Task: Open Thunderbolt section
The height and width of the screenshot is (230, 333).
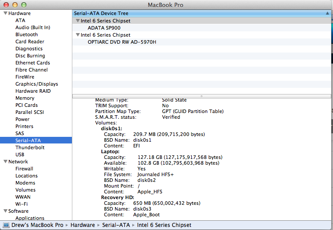Action: (30, 147)
